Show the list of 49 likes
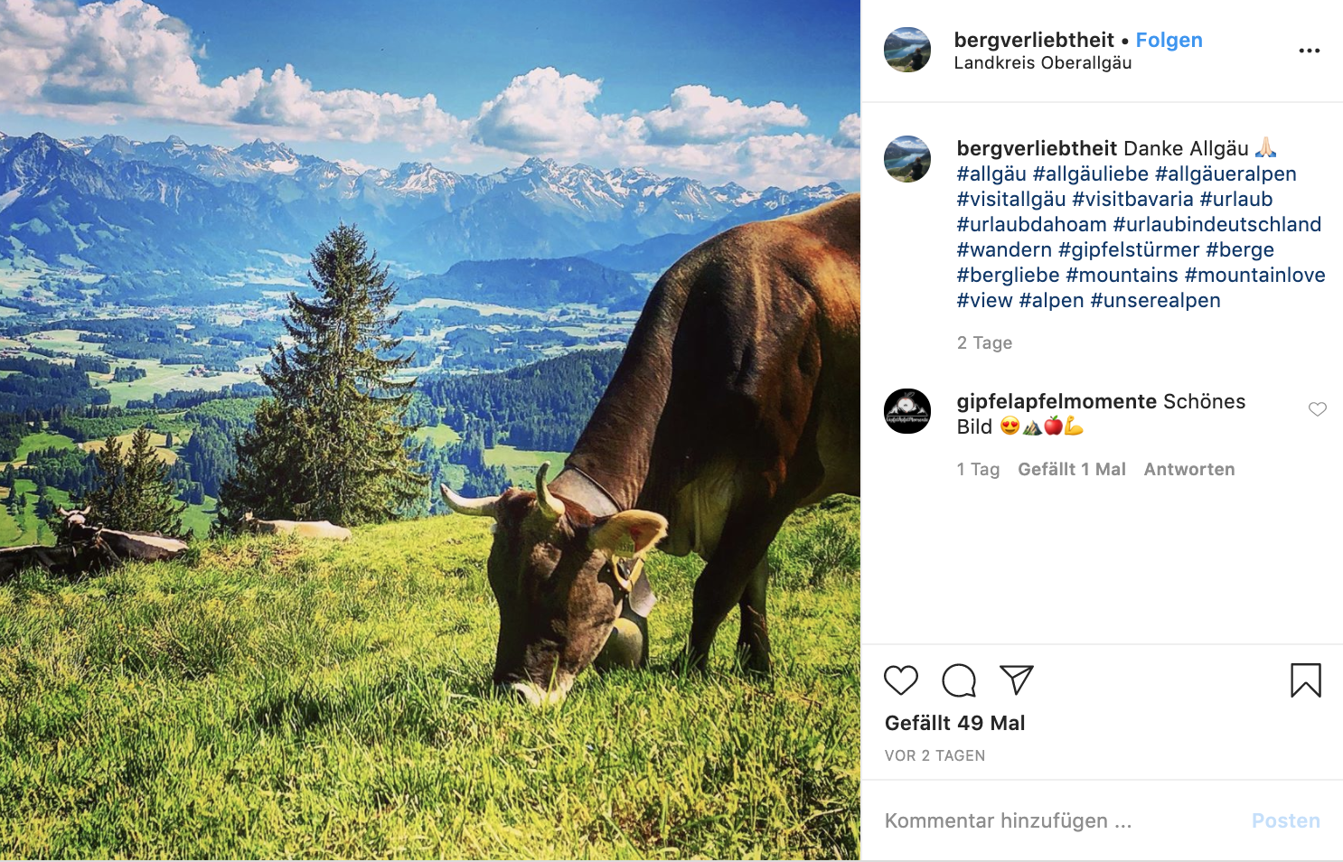 click(x=954, y=723)
